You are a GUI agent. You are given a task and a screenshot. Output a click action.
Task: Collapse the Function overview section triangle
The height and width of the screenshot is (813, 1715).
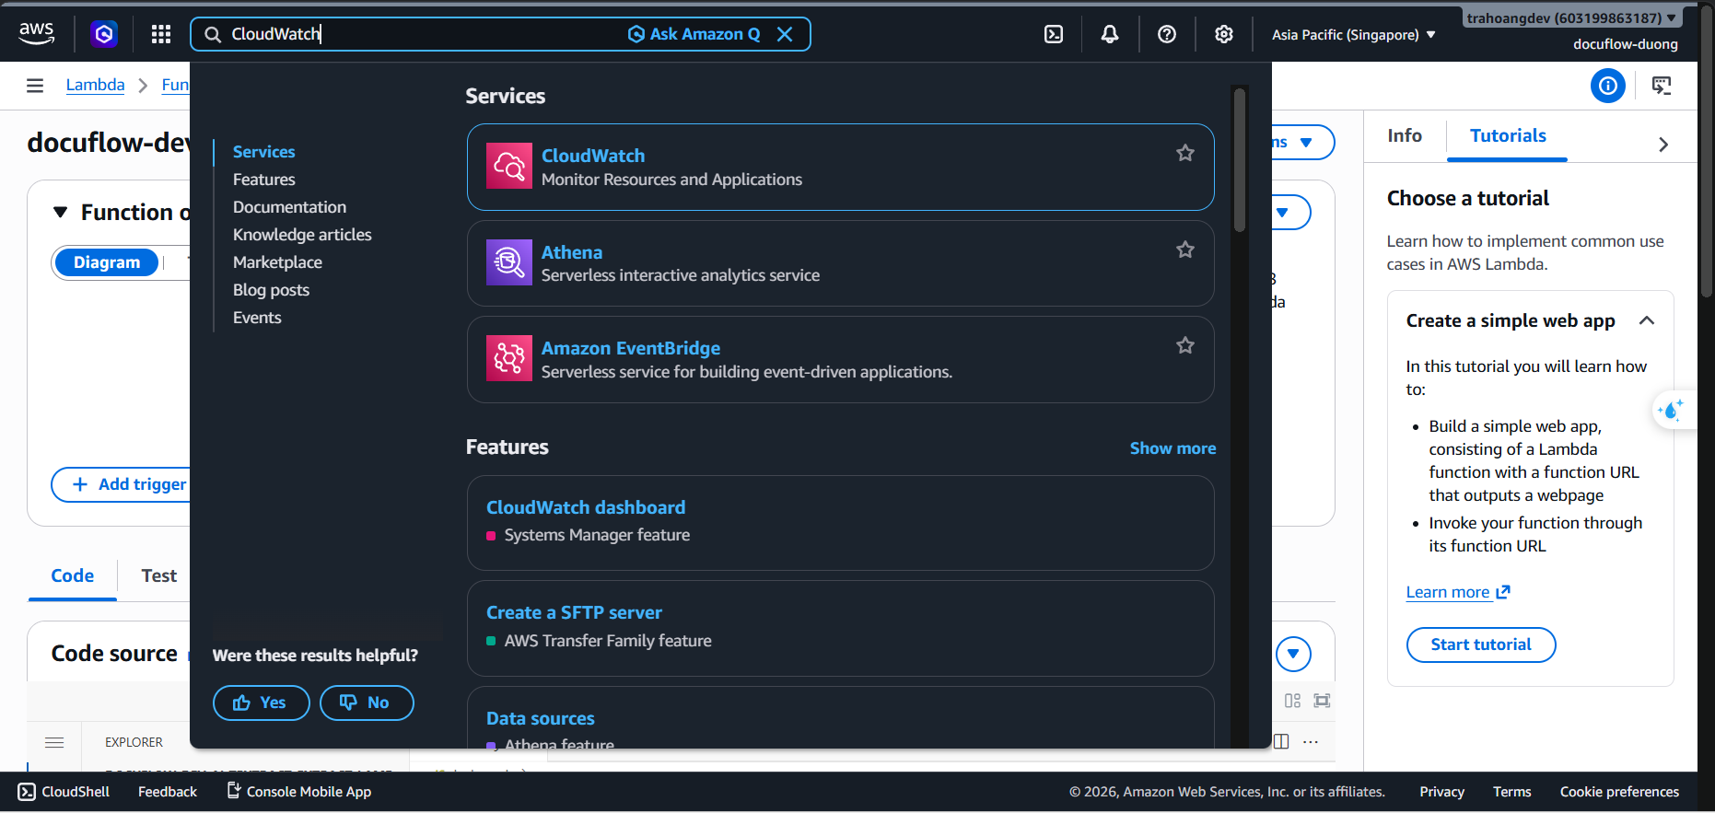coord(61,213)
